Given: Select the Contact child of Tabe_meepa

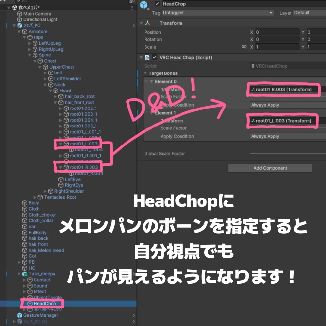Looking at the screenshot, I should pyautogui.click(x=42, y=280).
